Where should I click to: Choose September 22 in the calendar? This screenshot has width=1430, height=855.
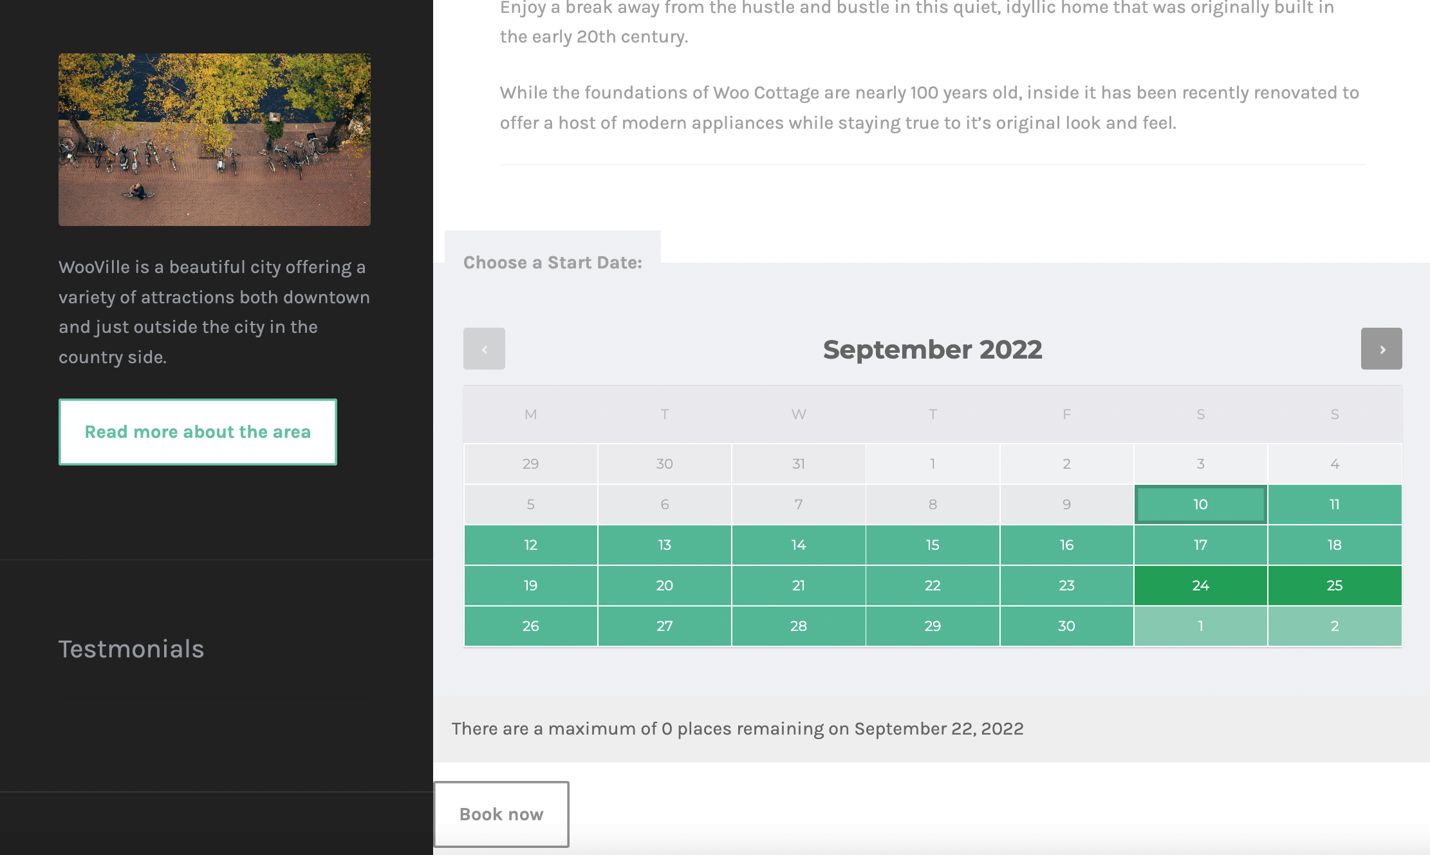pyautogui.click(x=933, y=585)
